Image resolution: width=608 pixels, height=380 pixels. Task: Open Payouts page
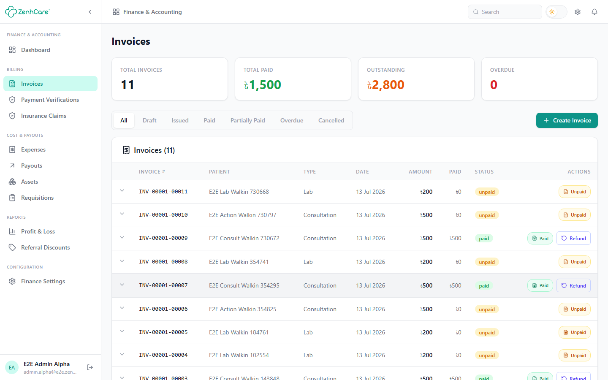point(51,166)
